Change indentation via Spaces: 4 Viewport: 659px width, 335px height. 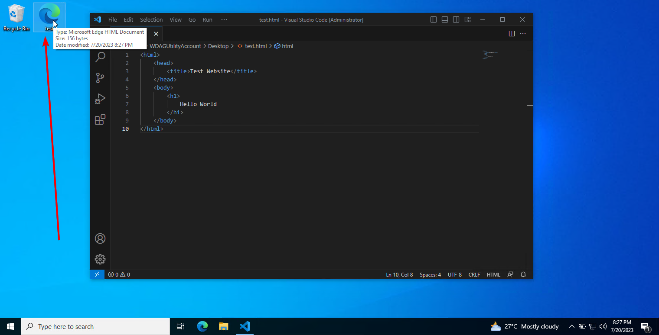430,274
